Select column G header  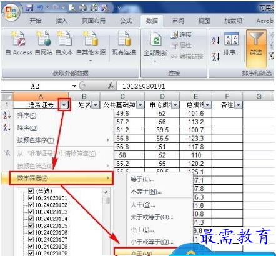(x=259, y=97)
